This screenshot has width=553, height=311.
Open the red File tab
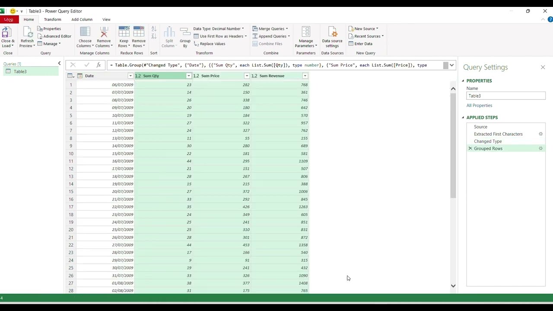pyautogui.click(x=9, y=19)
